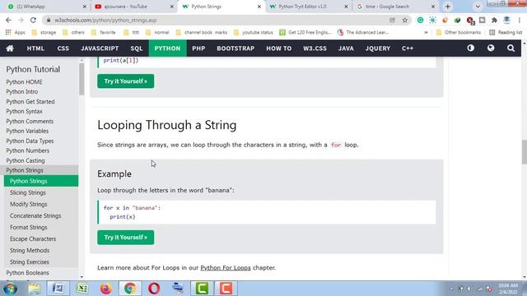Open Word from the taskbar

pos(58,289)
